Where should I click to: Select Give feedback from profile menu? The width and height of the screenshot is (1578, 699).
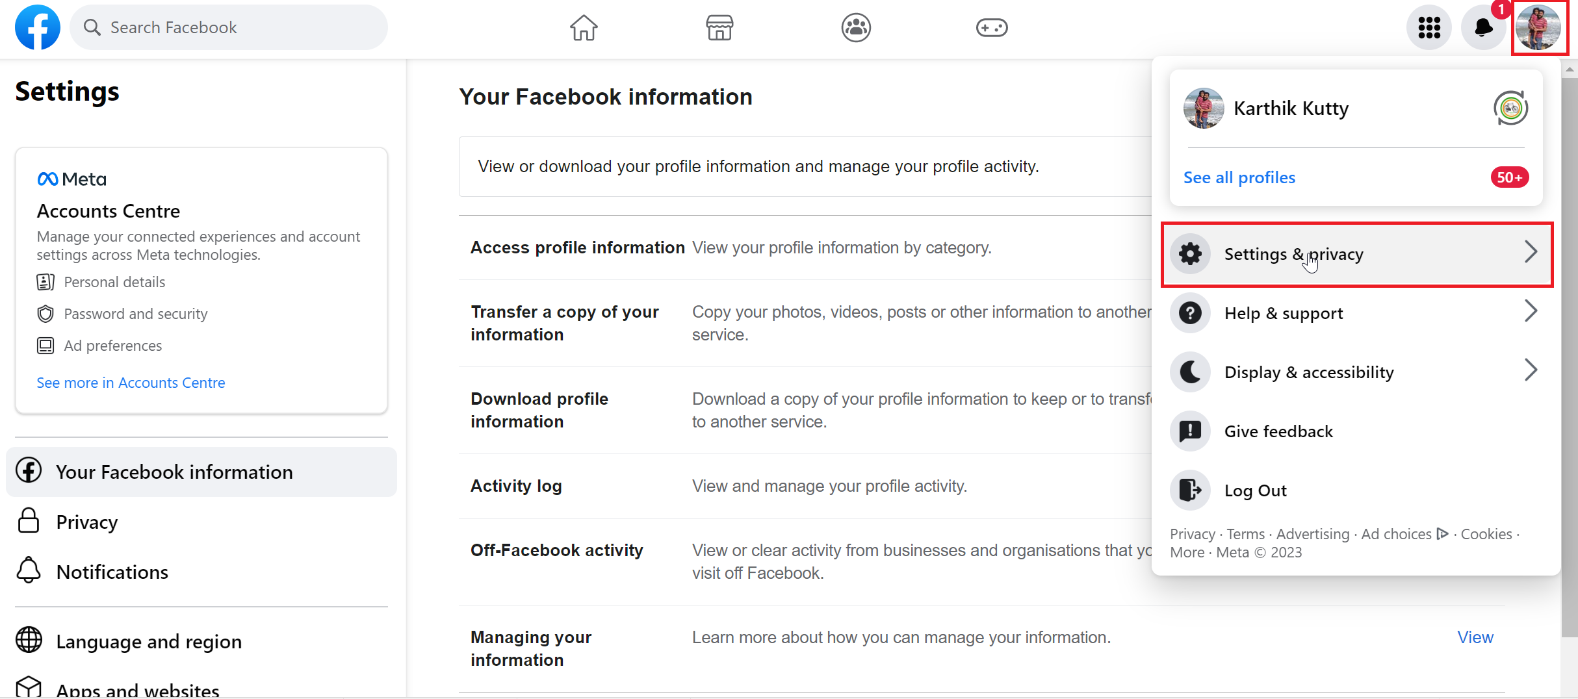coord(1278,431)
